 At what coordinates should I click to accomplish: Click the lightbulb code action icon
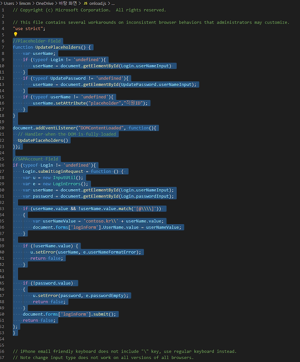pos(15,35)
